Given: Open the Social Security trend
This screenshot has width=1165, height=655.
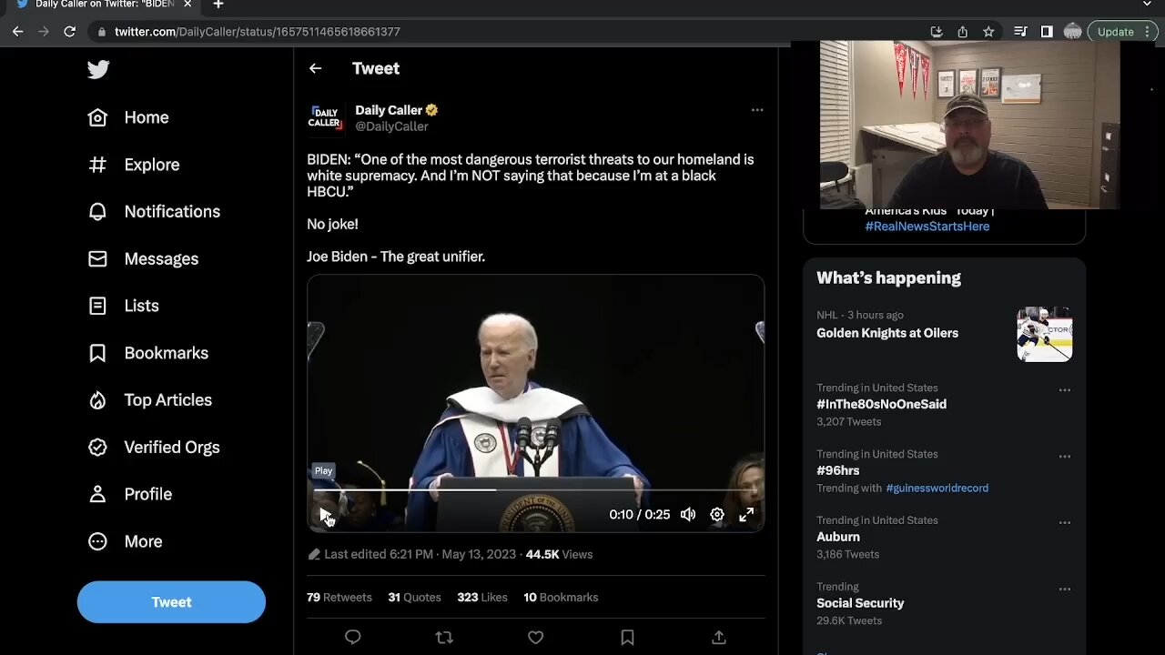Looking at the screenshot, I should coord(860,603).
